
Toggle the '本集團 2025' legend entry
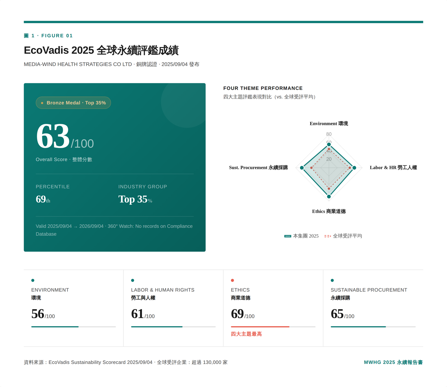click(301, 236)
